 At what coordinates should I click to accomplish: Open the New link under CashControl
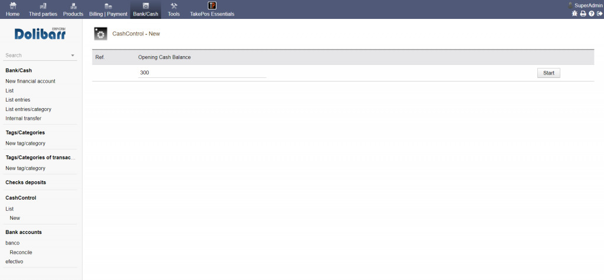pyautogui.click(x=15, y=218)
